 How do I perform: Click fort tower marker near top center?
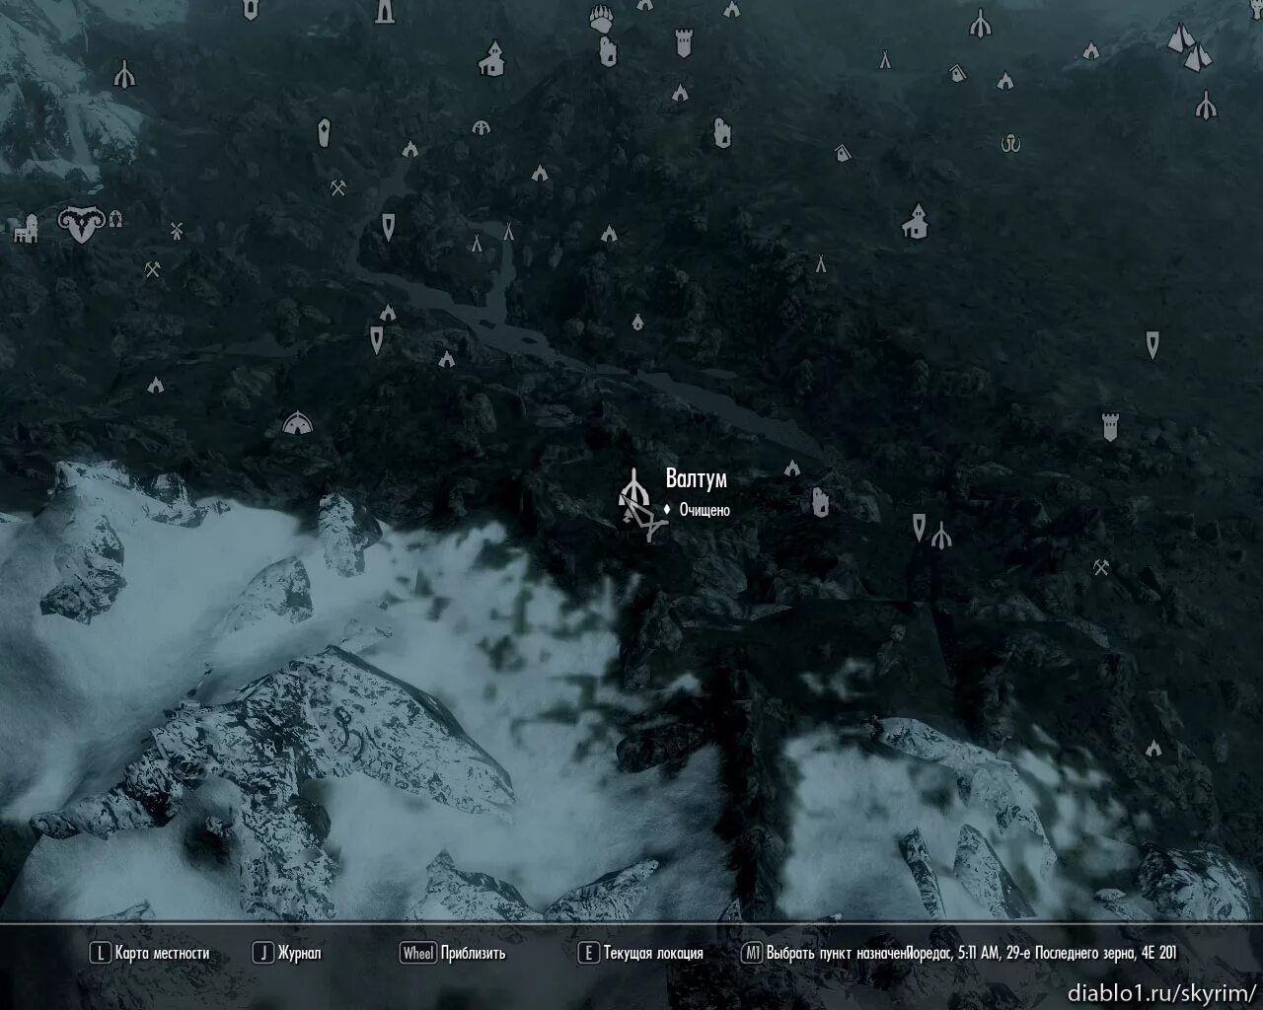pos(683,42)
